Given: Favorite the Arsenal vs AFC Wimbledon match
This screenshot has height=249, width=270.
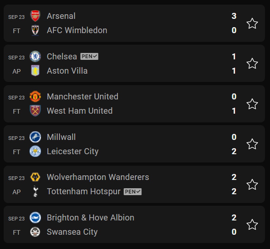Looking at the screenshot, I should point(252,23).
